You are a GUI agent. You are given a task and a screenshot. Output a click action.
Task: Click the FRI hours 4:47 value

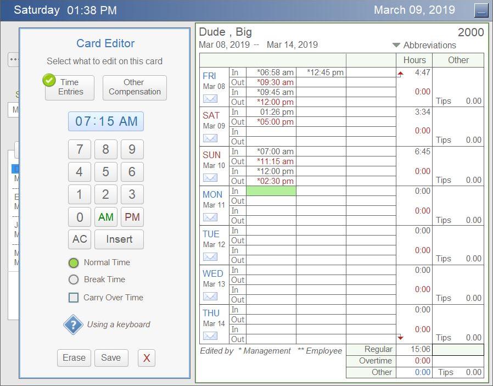[x=423, y=72]
